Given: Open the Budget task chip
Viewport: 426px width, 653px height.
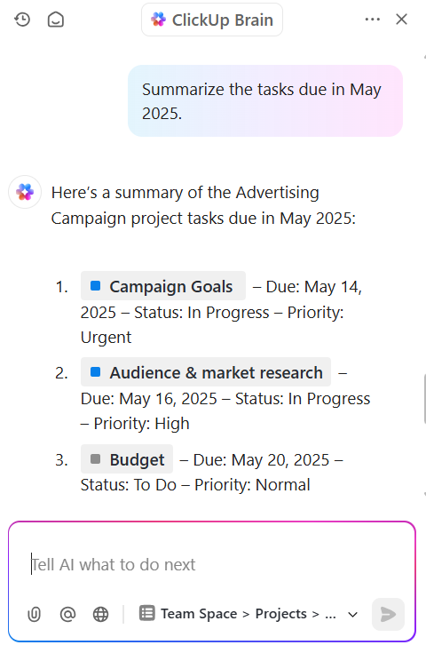Looking at the screenshot, I should click(127, 459).
